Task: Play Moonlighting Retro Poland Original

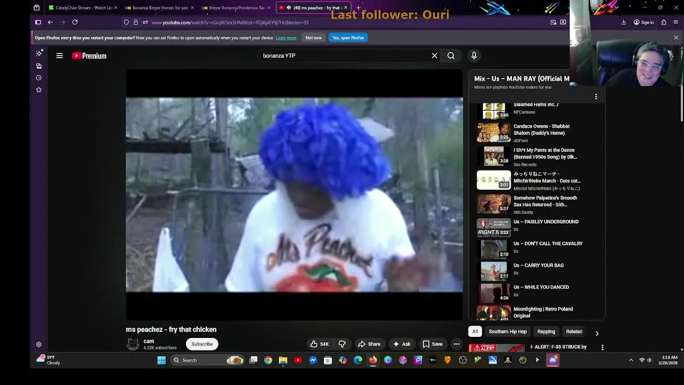Action: tap(529, 313)
